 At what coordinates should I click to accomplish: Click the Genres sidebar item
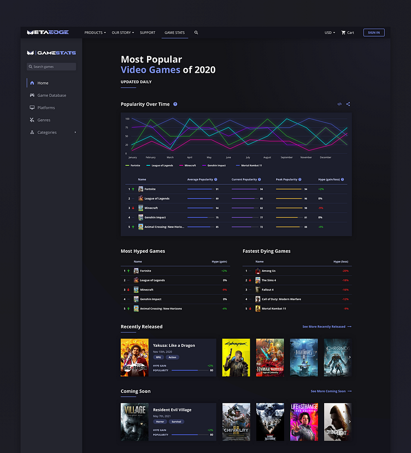point(40,120)
